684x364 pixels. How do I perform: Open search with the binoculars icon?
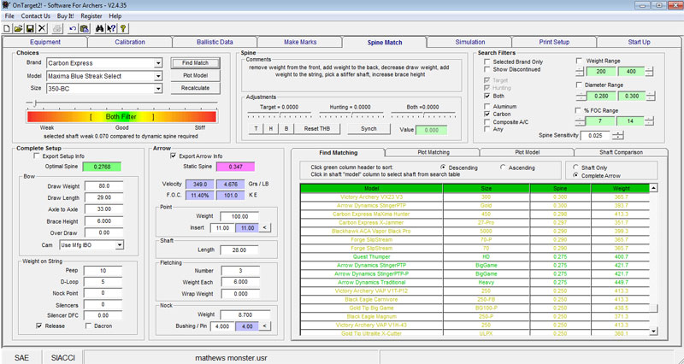(x=99, y=29)
